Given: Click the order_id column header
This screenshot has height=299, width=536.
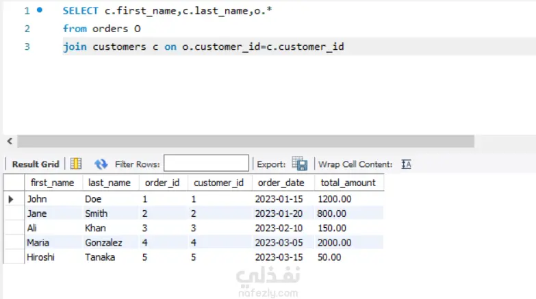Looking at the screenshot, I should 163,183.
